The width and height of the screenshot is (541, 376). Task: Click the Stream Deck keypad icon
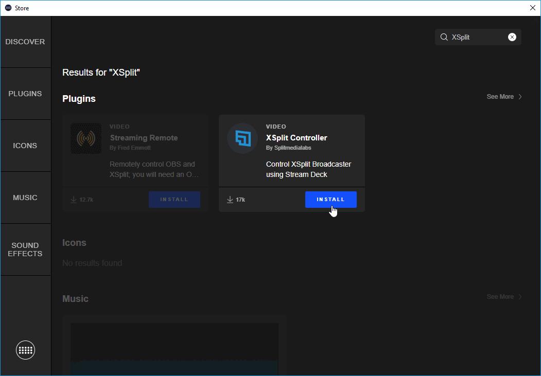[x=26, y=350]
